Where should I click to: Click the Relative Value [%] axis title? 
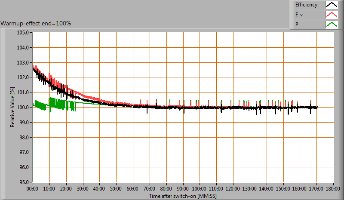pos(13,107)
